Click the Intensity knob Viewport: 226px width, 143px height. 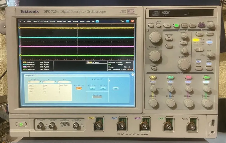[211, 25]
